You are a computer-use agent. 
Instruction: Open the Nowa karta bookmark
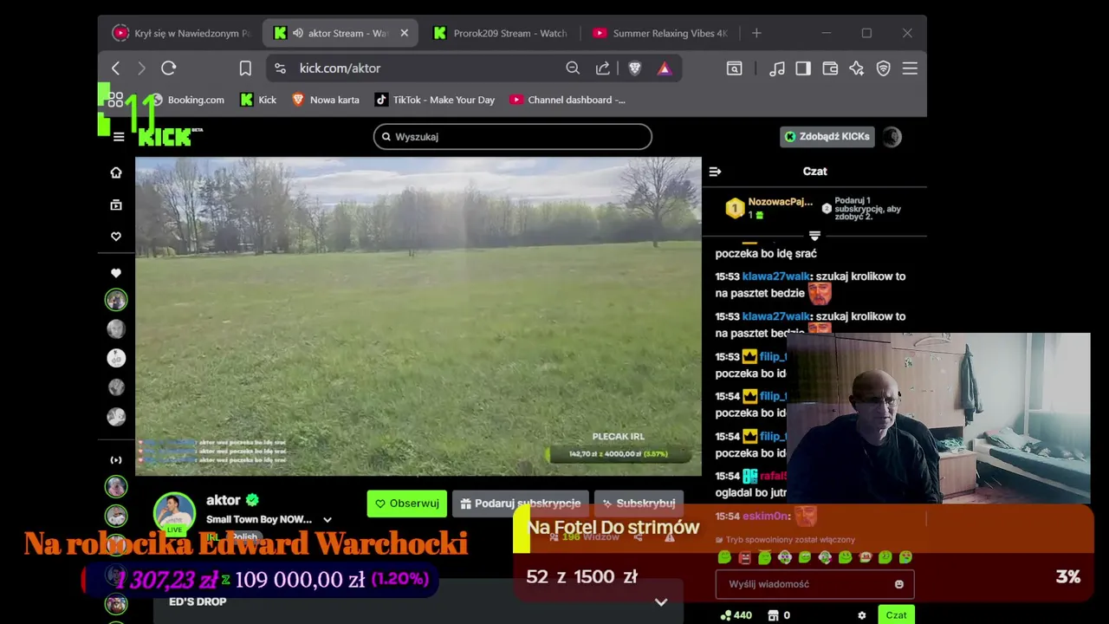tap(326, 100)
